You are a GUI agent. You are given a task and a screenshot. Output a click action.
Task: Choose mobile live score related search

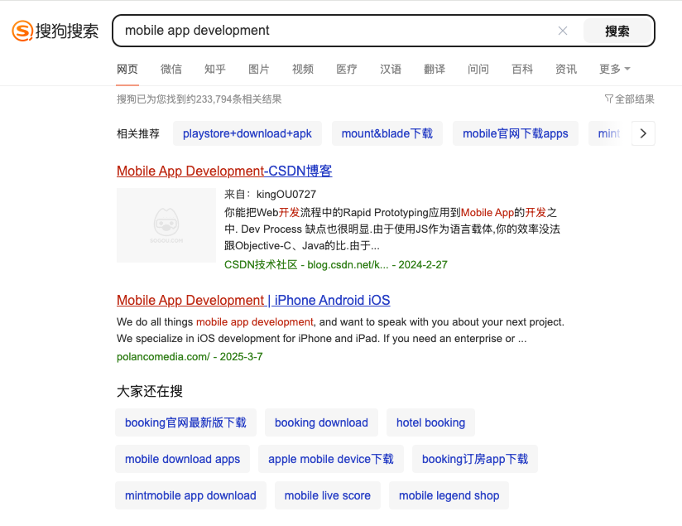(327, 495)
